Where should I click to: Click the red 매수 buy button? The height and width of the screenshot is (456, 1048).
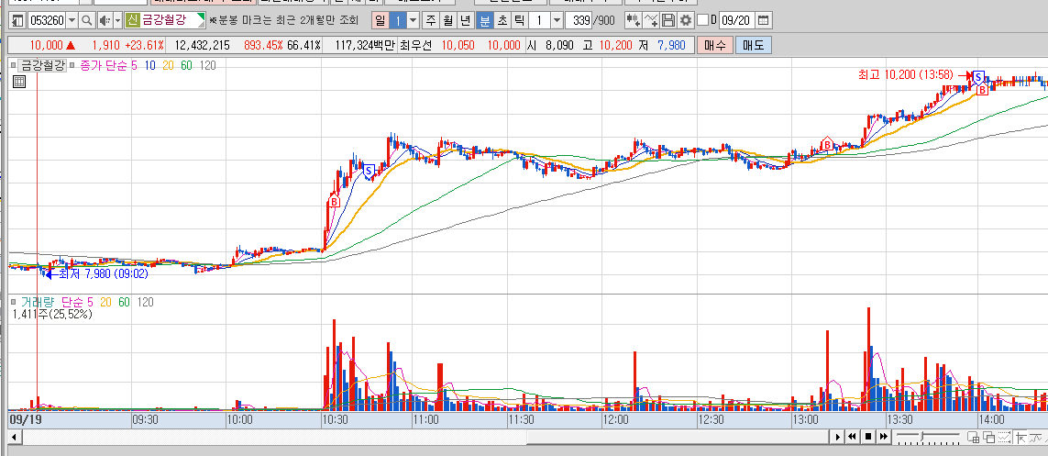click(x=714, y=46)
